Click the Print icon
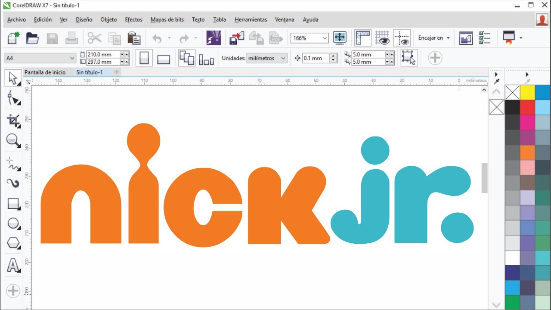Viewport: 551px width, 310px height. pos(71,38)
